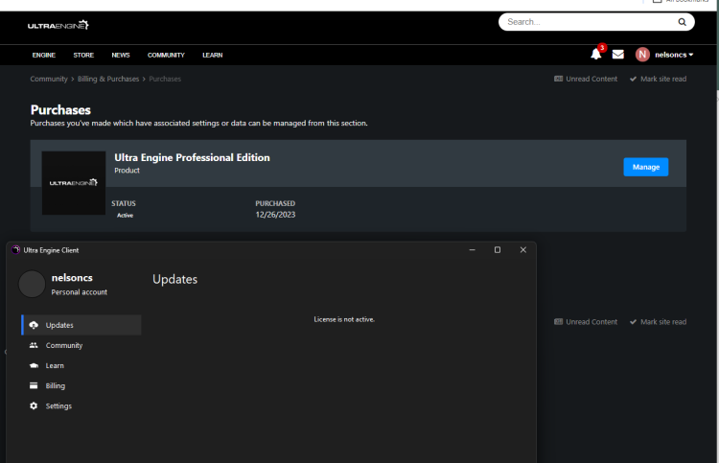Click the Billing card icon in sidebar
The height and width of the screenshot is (463, 719).
pyautogui.click(x=34, y=385)
